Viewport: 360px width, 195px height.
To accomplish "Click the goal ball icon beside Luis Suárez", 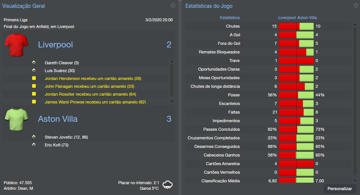I will click(34, 71).
